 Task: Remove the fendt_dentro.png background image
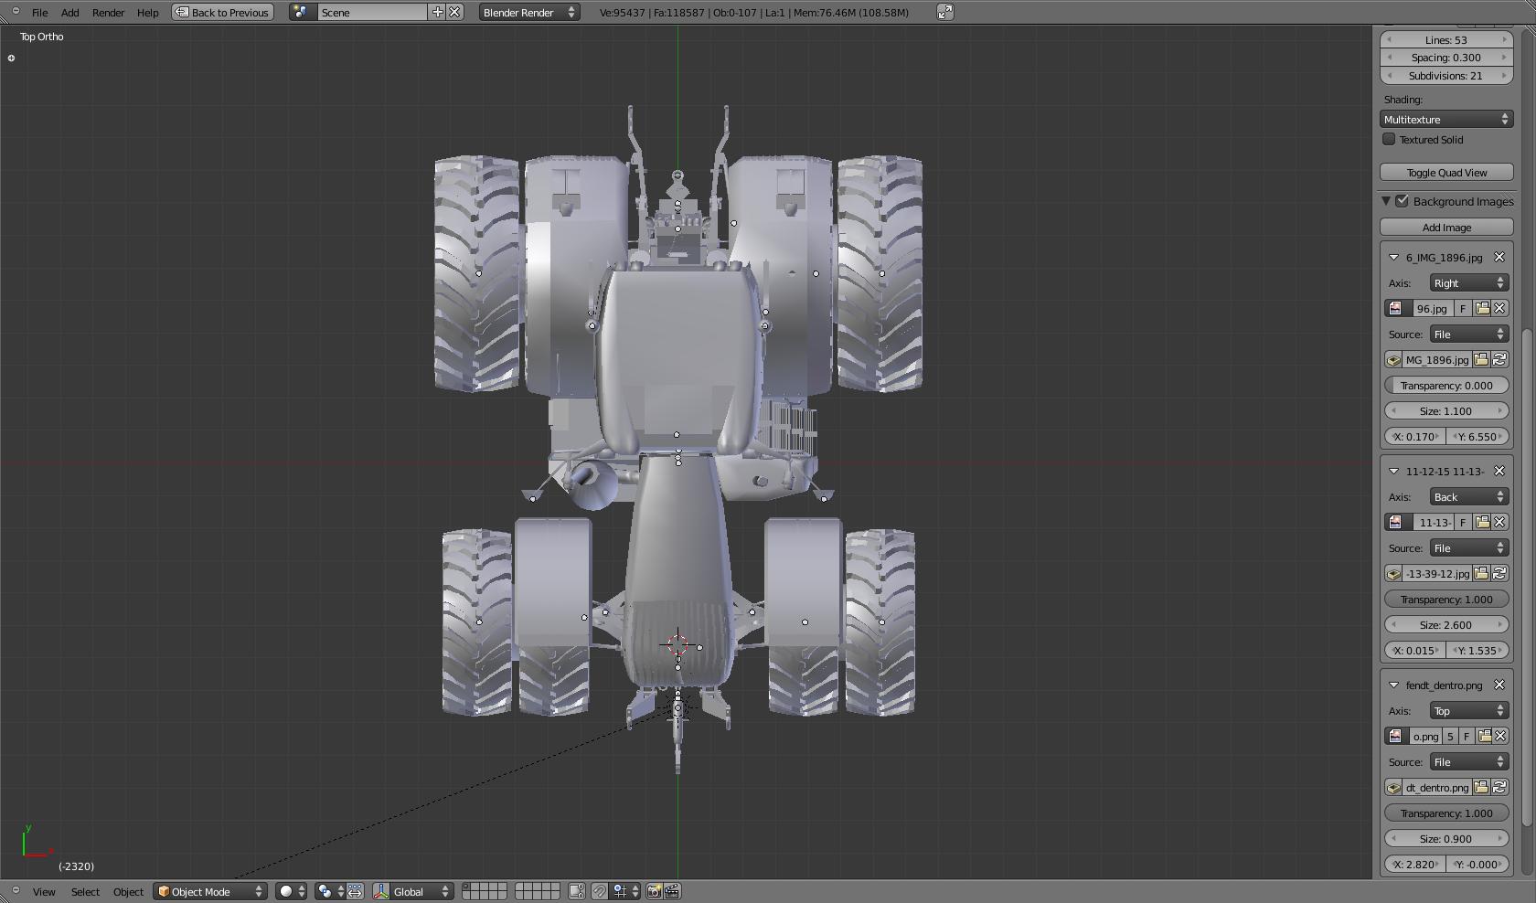pyautogui.click(x=1499, y=685)
